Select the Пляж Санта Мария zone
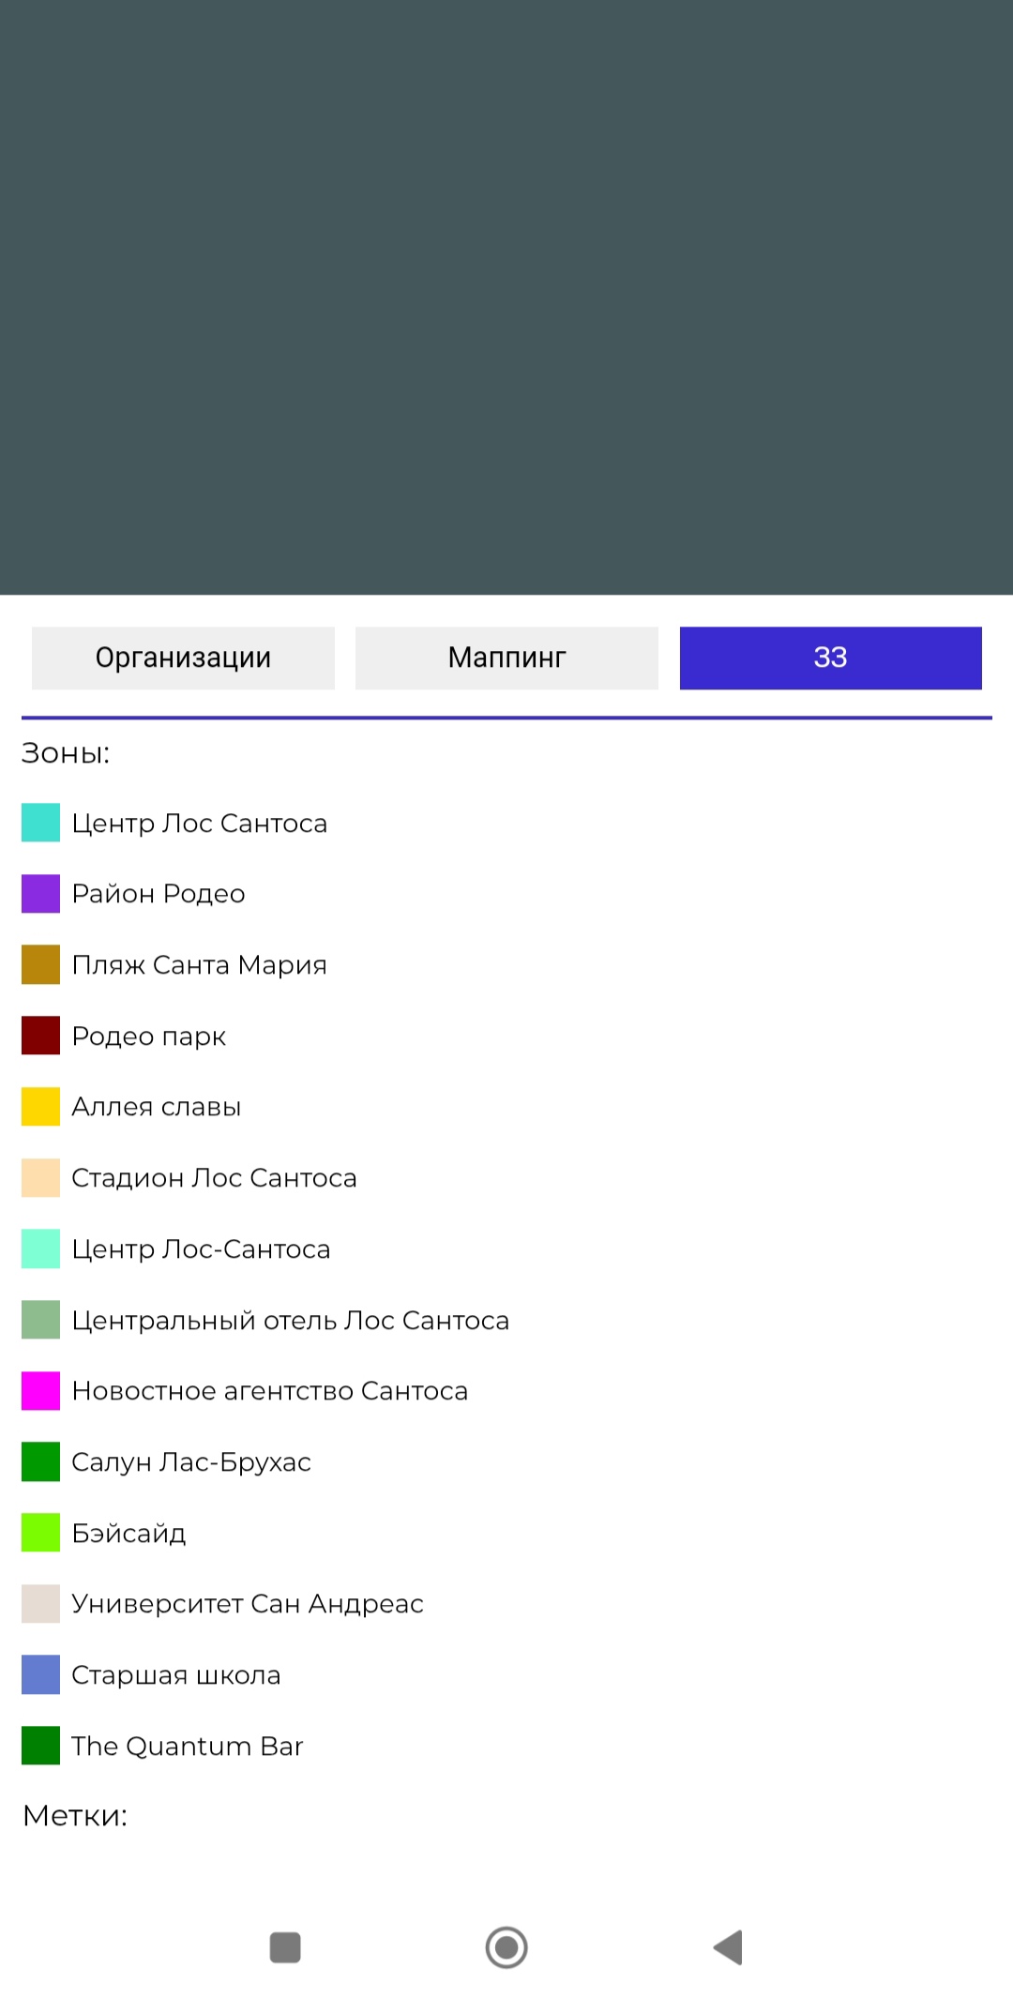Screen dimensions: 1013x1998 point(199,965)
